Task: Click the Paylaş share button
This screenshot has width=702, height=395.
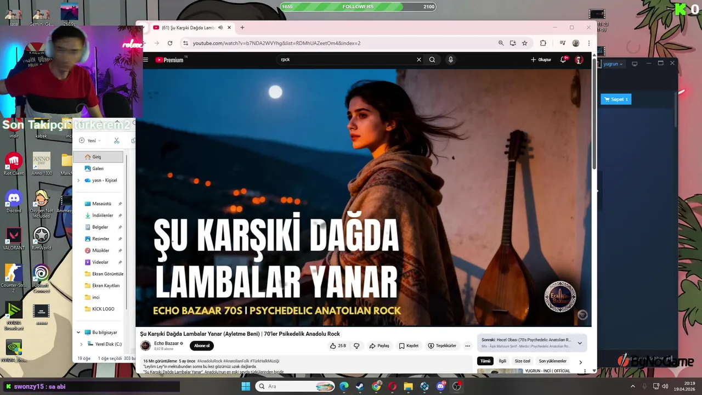Action: point(379,346)
